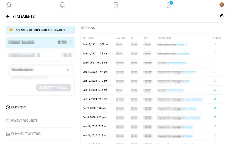
Task: Click the blue description link for Jan 24, 2021
Action: click(183, 54)
